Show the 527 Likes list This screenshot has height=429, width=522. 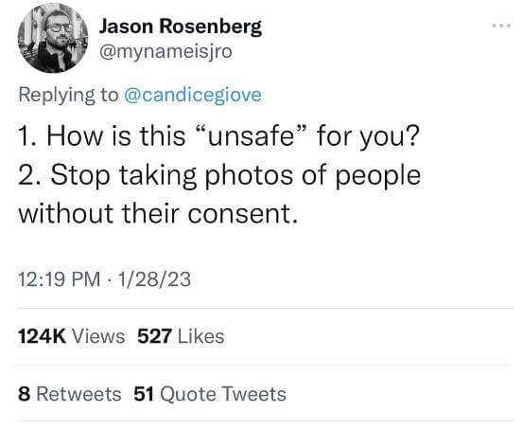pos(181,336)
